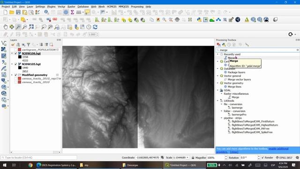Open the Database menu
The width and height of the screenshot is (300, 169).
coord(83,7)
